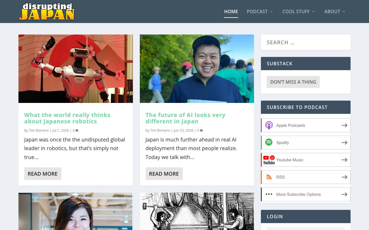Screen dimensions: 369x230
Task: Click the Login widget heading
Action: (x=275, y=216)
